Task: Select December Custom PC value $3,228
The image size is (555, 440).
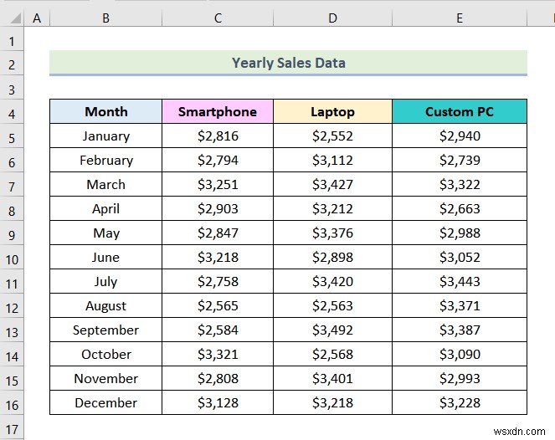Action: 459,403
